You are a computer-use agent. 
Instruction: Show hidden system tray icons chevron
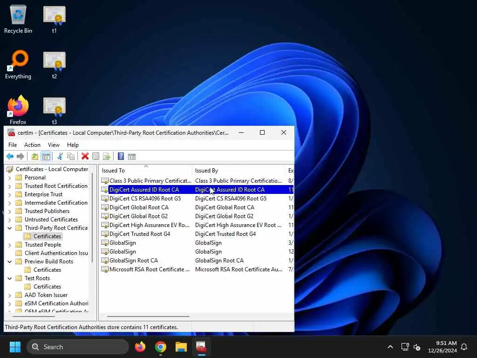[x=390, y=347]
